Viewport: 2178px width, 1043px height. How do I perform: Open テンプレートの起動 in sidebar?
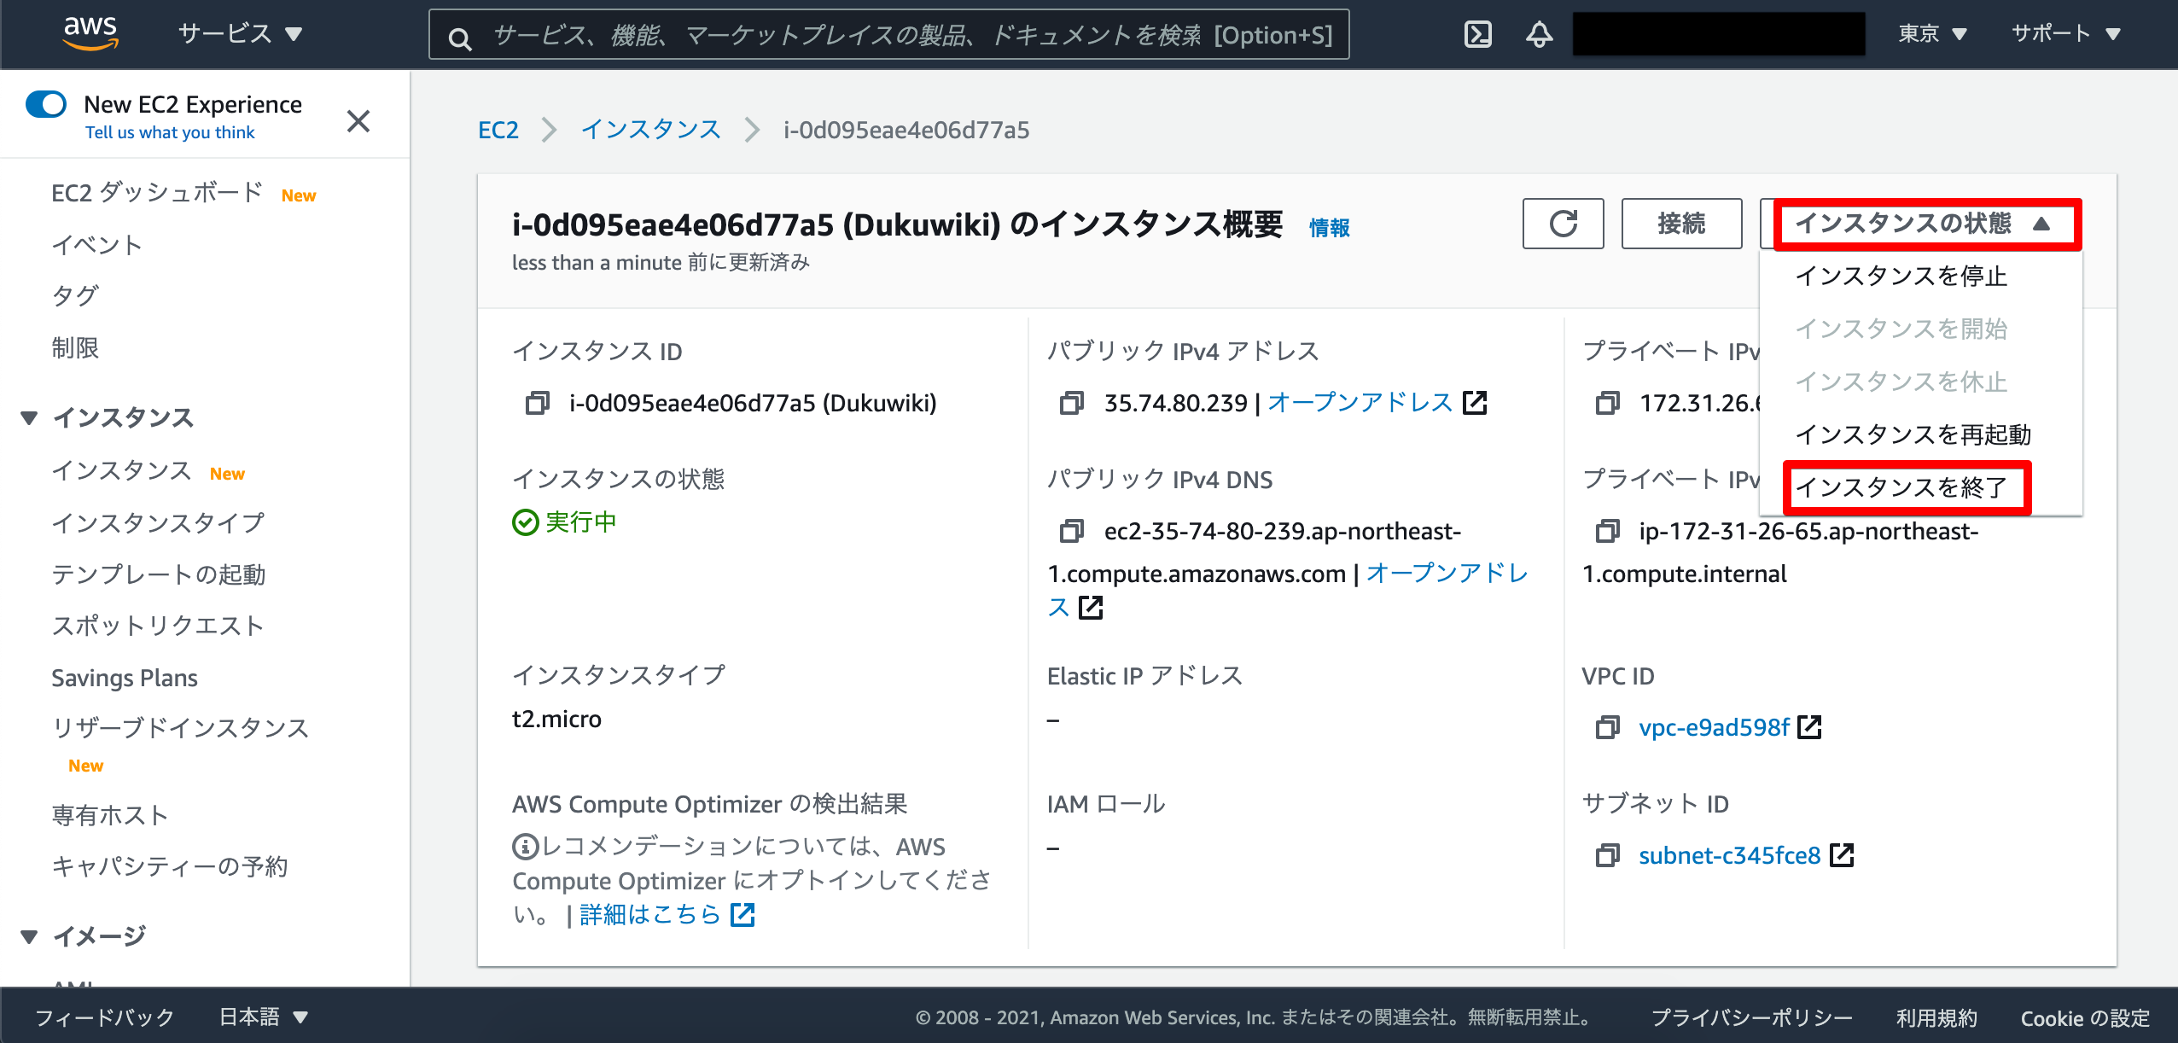pyautogui.click(x=158, y=574)
